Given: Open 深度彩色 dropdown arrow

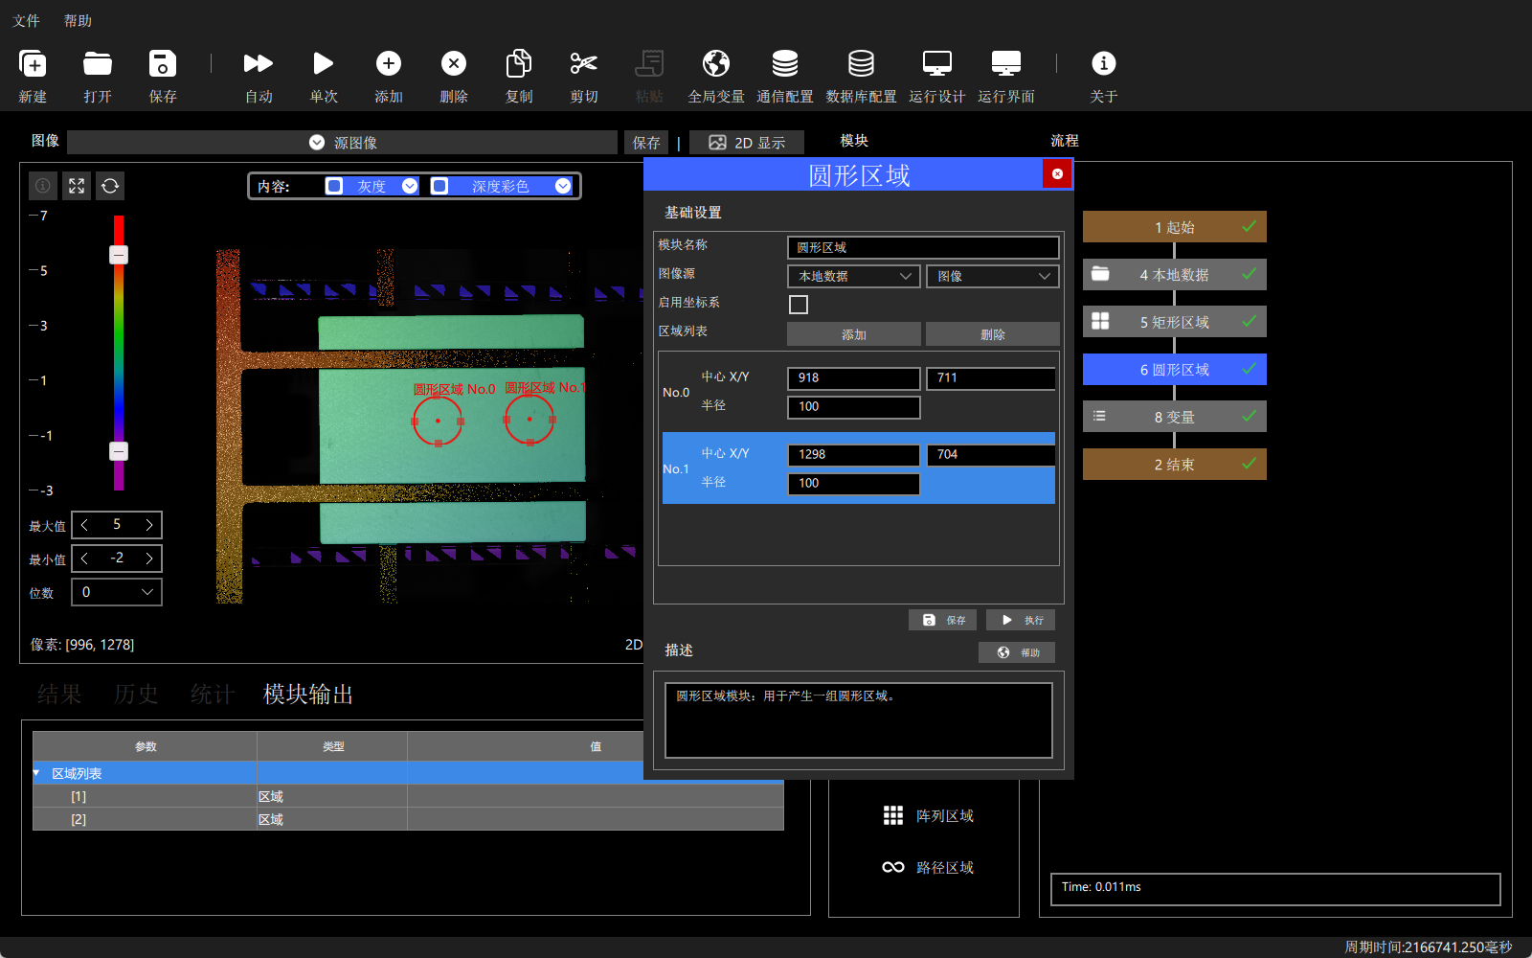Looking at the screenshot, I should pyautogui.click(x=563, y=186).
